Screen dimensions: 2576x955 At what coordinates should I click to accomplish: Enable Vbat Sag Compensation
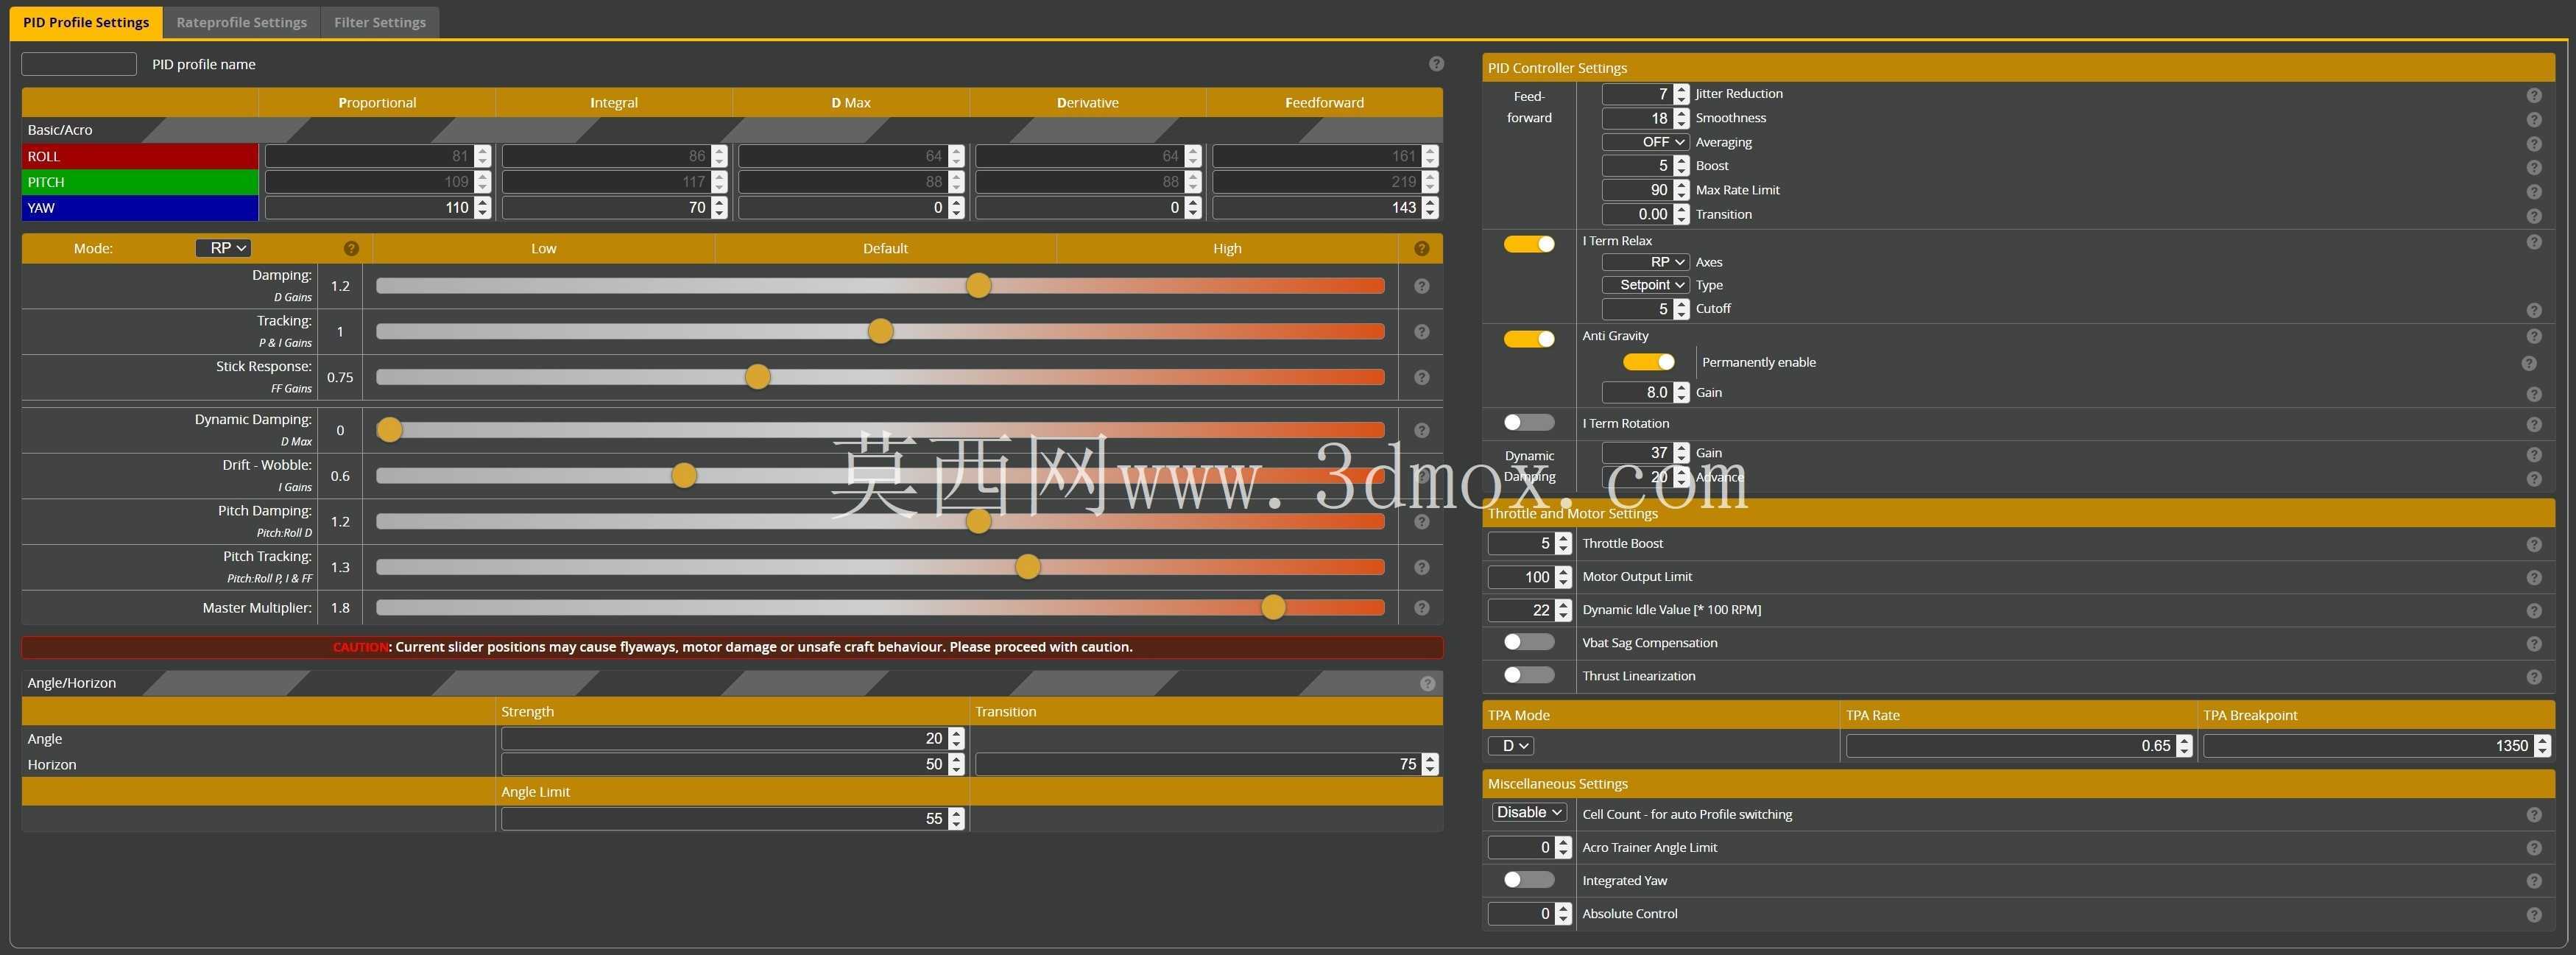pos(1529,642)
